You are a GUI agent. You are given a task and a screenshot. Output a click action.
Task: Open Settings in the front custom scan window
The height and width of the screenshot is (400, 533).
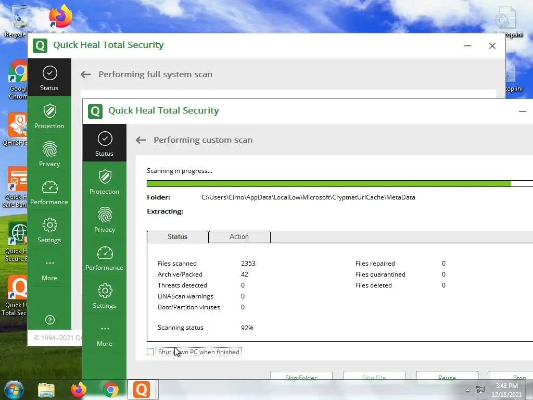point(104,296)
